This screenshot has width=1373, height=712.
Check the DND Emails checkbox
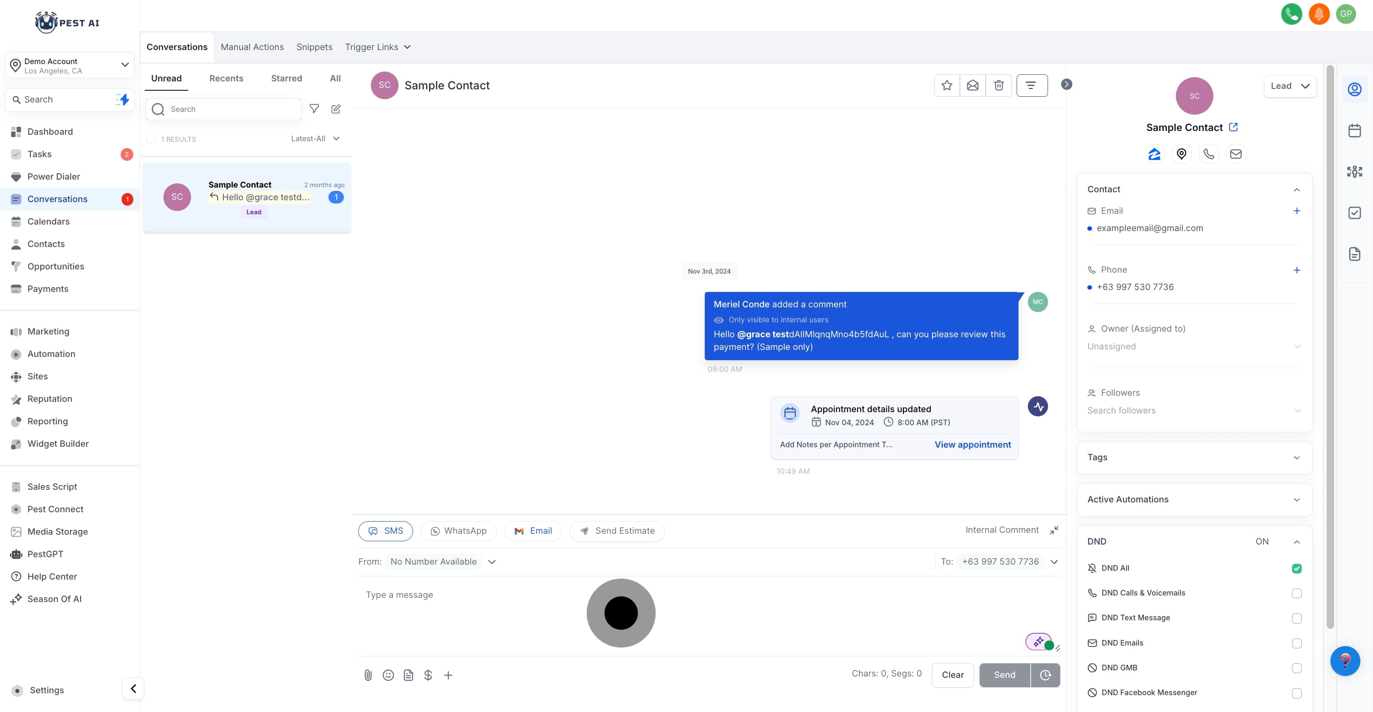click(x=1296, y=643)
